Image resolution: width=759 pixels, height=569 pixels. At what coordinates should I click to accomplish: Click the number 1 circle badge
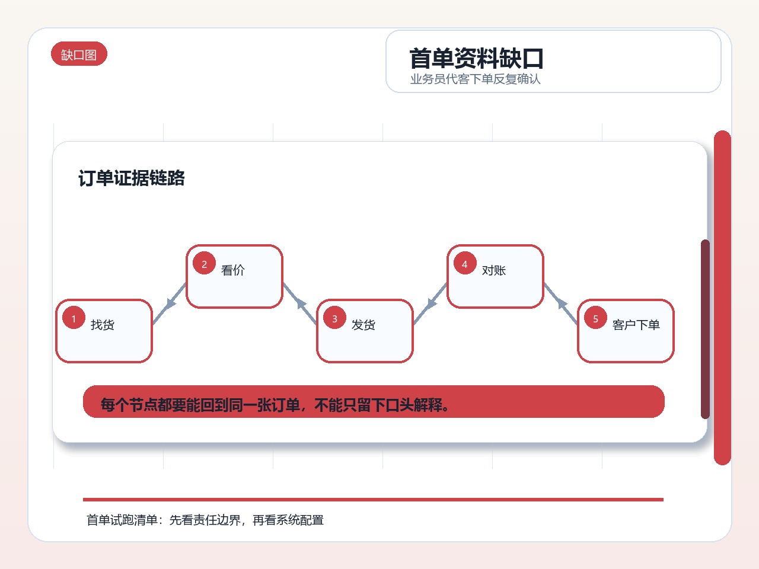click(74, 318)
